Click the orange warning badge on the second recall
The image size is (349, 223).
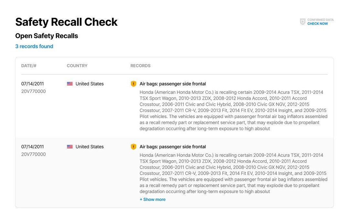tap(133, 147)
